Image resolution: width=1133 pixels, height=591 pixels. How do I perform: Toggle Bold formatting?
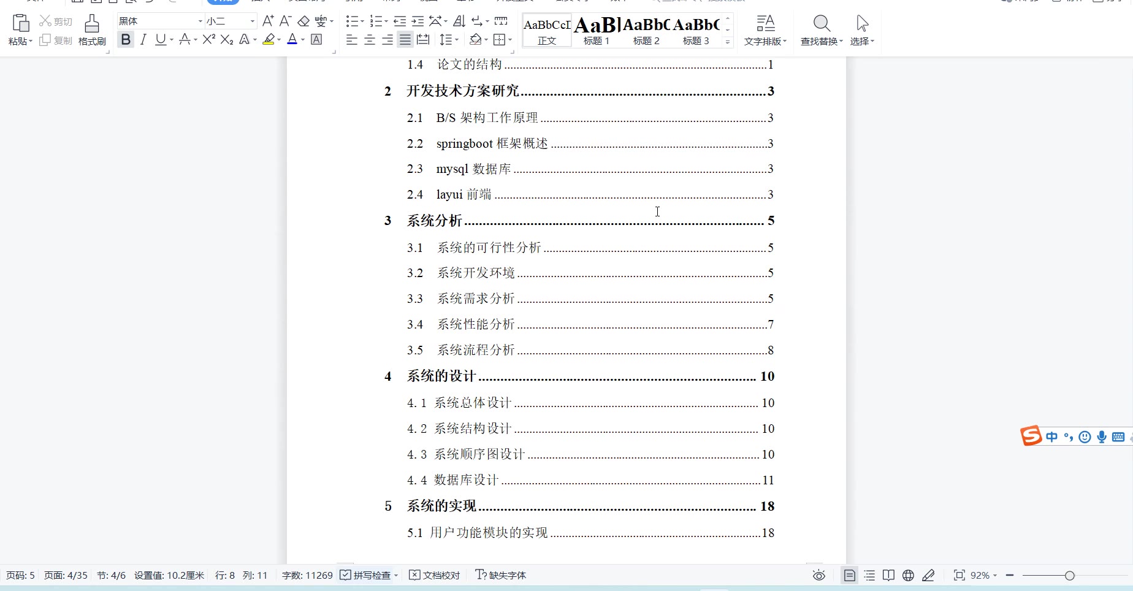126,40
